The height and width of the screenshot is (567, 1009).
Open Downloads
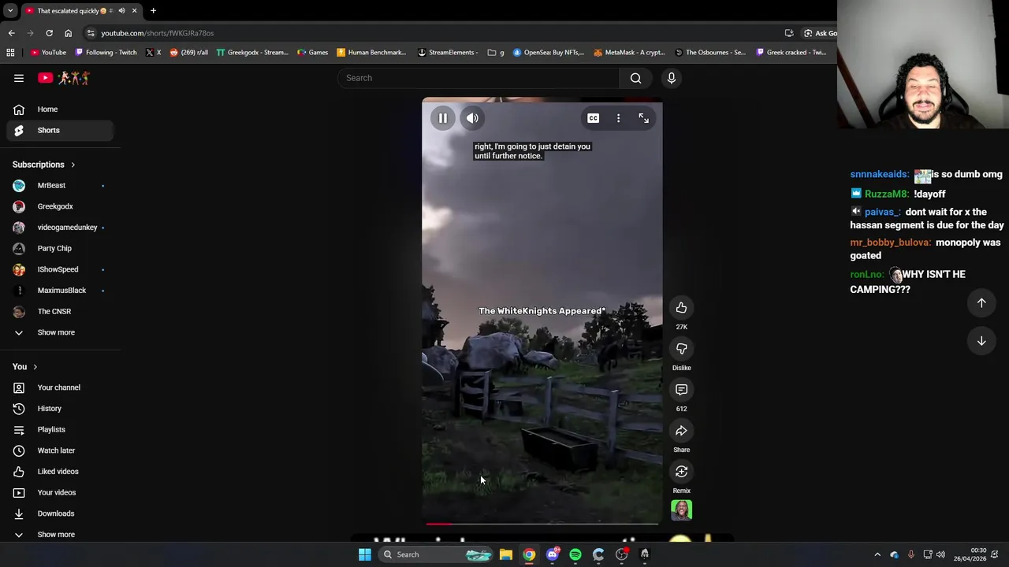coord(60,513)
